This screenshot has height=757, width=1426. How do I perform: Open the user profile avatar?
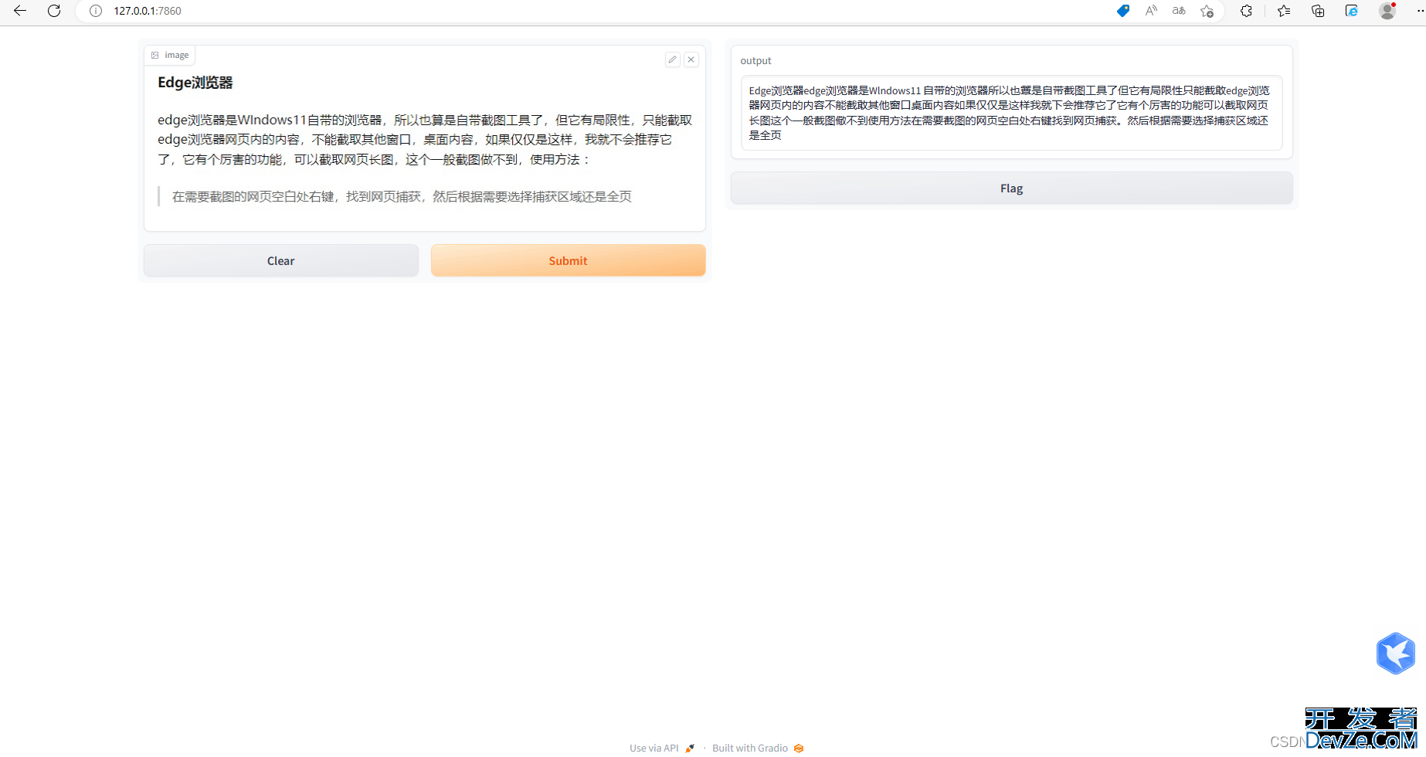tap(1387, 11)
